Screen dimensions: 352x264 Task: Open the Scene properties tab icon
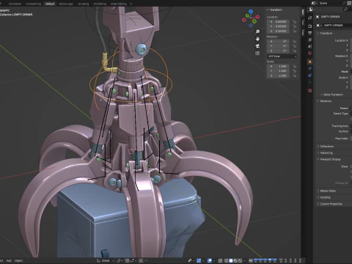point(310,46)
